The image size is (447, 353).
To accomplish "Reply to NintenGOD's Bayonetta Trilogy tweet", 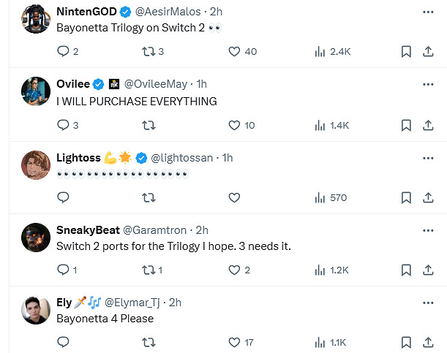I will tap(63, 52).
